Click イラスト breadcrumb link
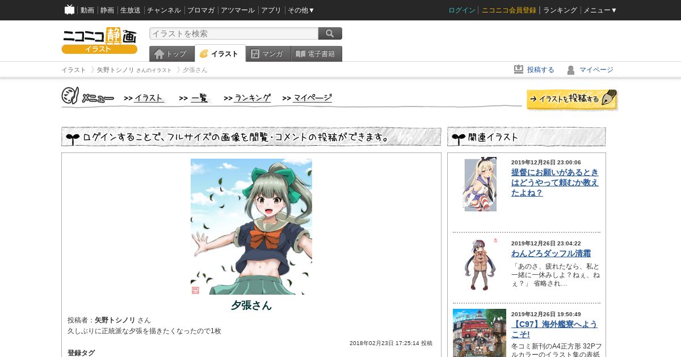Image resolution: width=681 pixels, height=357 pixels. point(74,70)
